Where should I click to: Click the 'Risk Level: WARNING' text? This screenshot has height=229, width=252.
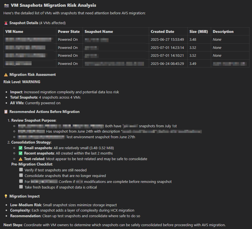pos(22,82)
